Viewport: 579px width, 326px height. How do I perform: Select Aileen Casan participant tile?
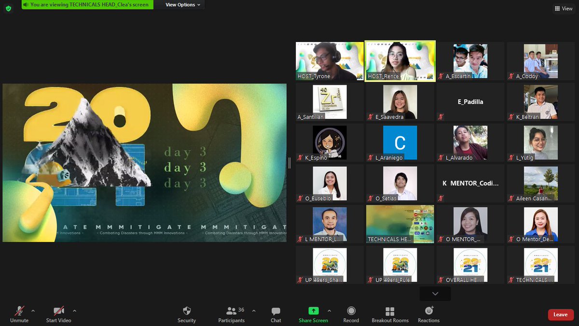pyautogui.click(x=541, y=184)
